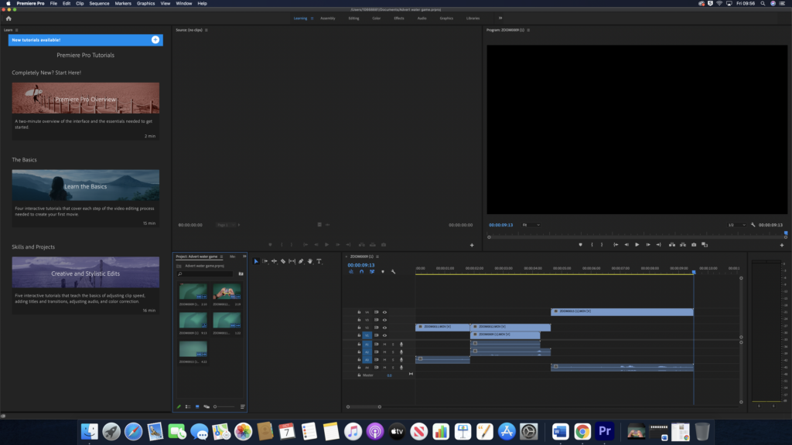Hide track V4 using eye icon
Screen dimensions: 792x445
pos(384,312)
